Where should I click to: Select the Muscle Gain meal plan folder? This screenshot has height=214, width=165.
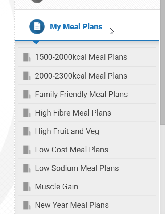click(x=87, y=186)
